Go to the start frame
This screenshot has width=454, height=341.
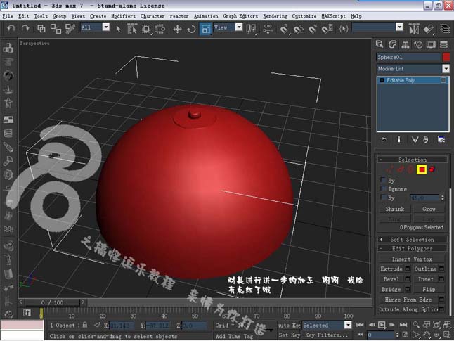click(x=360, y=325)
